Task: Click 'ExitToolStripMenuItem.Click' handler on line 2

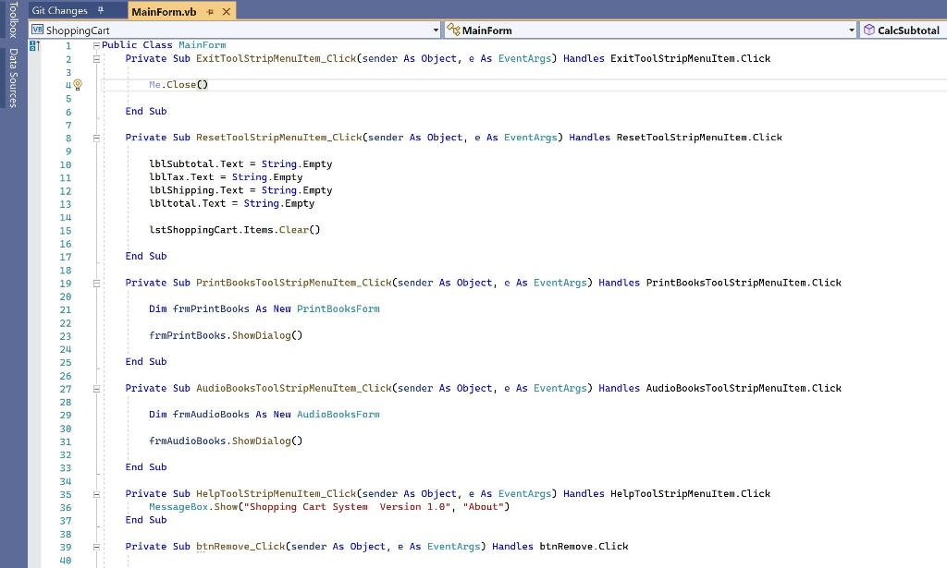Action: click(x=690, y=58)
